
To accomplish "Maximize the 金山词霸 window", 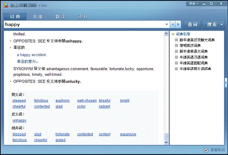I will [x=211, y=3].
